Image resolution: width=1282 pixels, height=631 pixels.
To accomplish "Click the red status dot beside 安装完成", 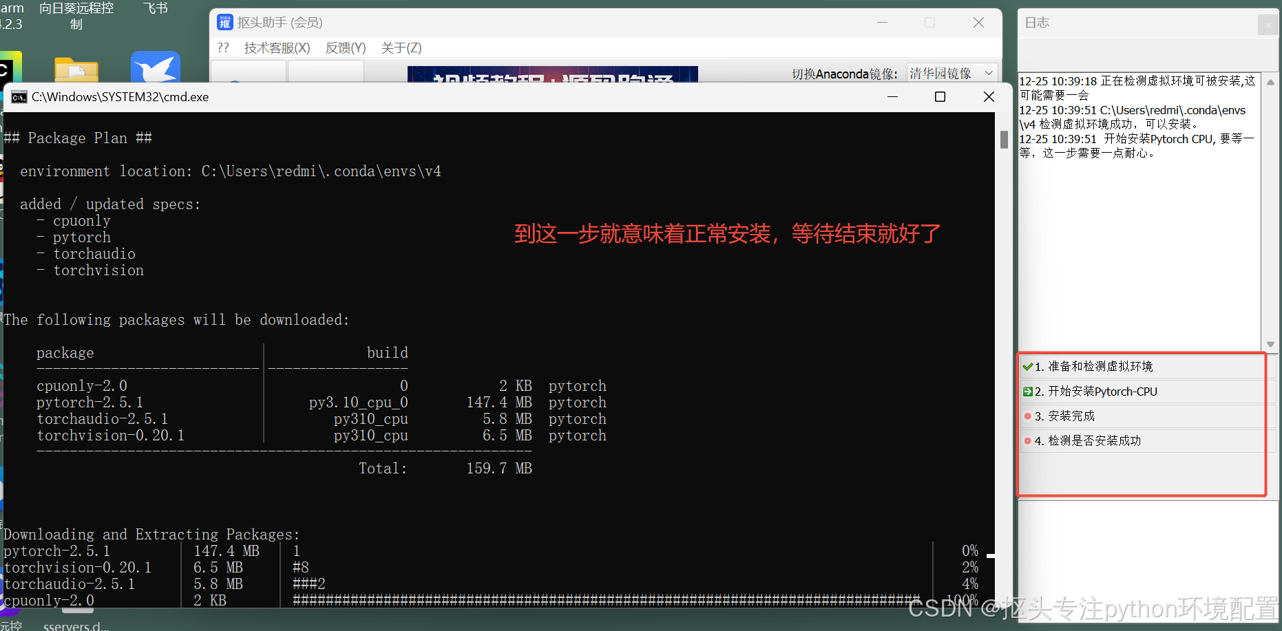I will pos(1029,416).
